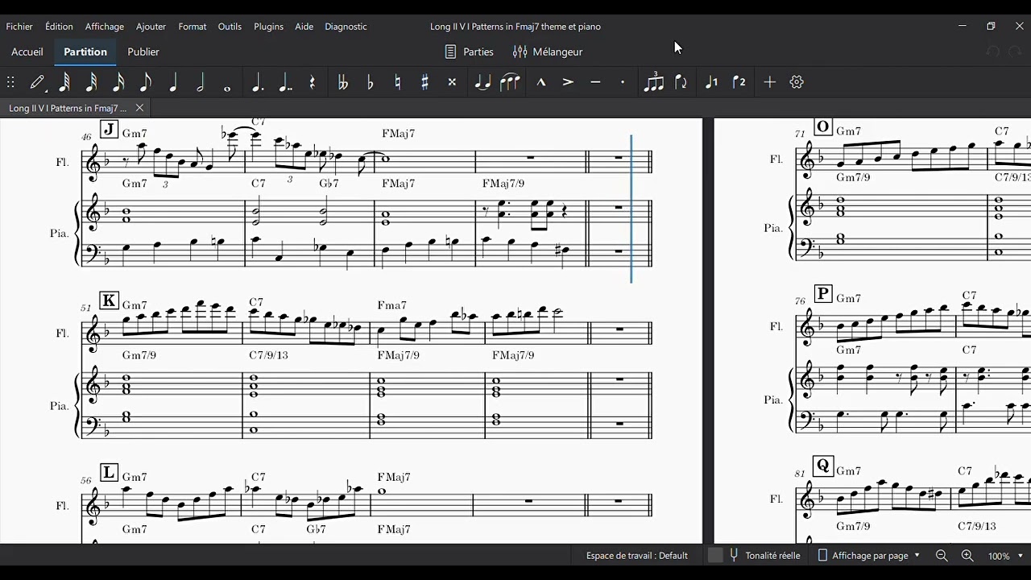
Task: Select the 32nd note duration
Action: 92,82
